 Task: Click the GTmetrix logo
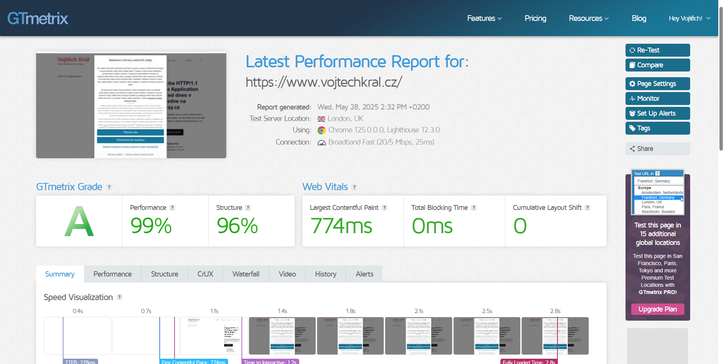[x=38, y=18]
